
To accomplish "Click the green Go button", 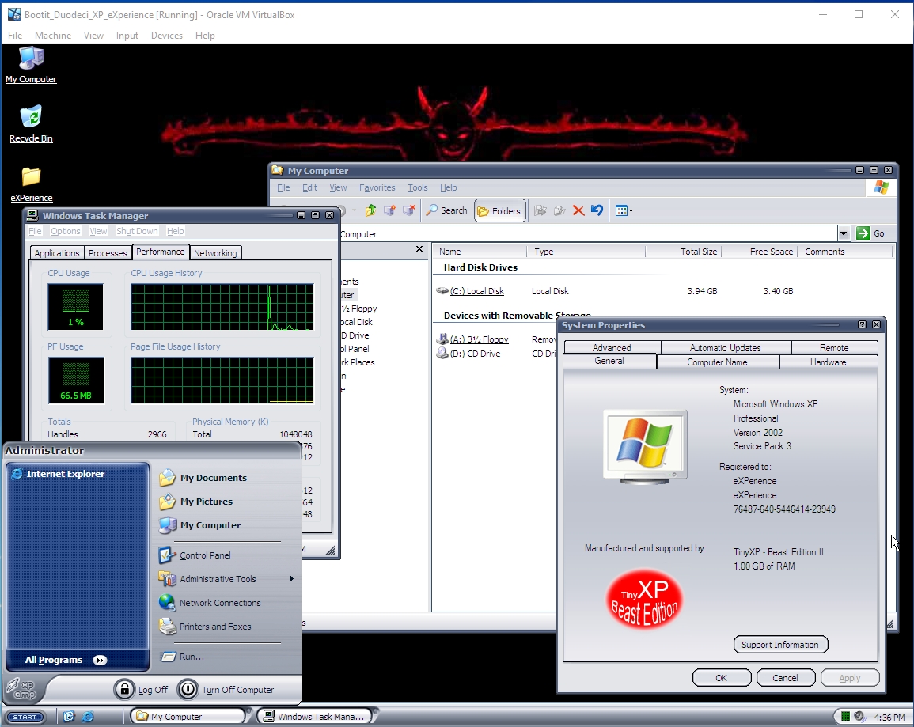I will tap(870, 233).
